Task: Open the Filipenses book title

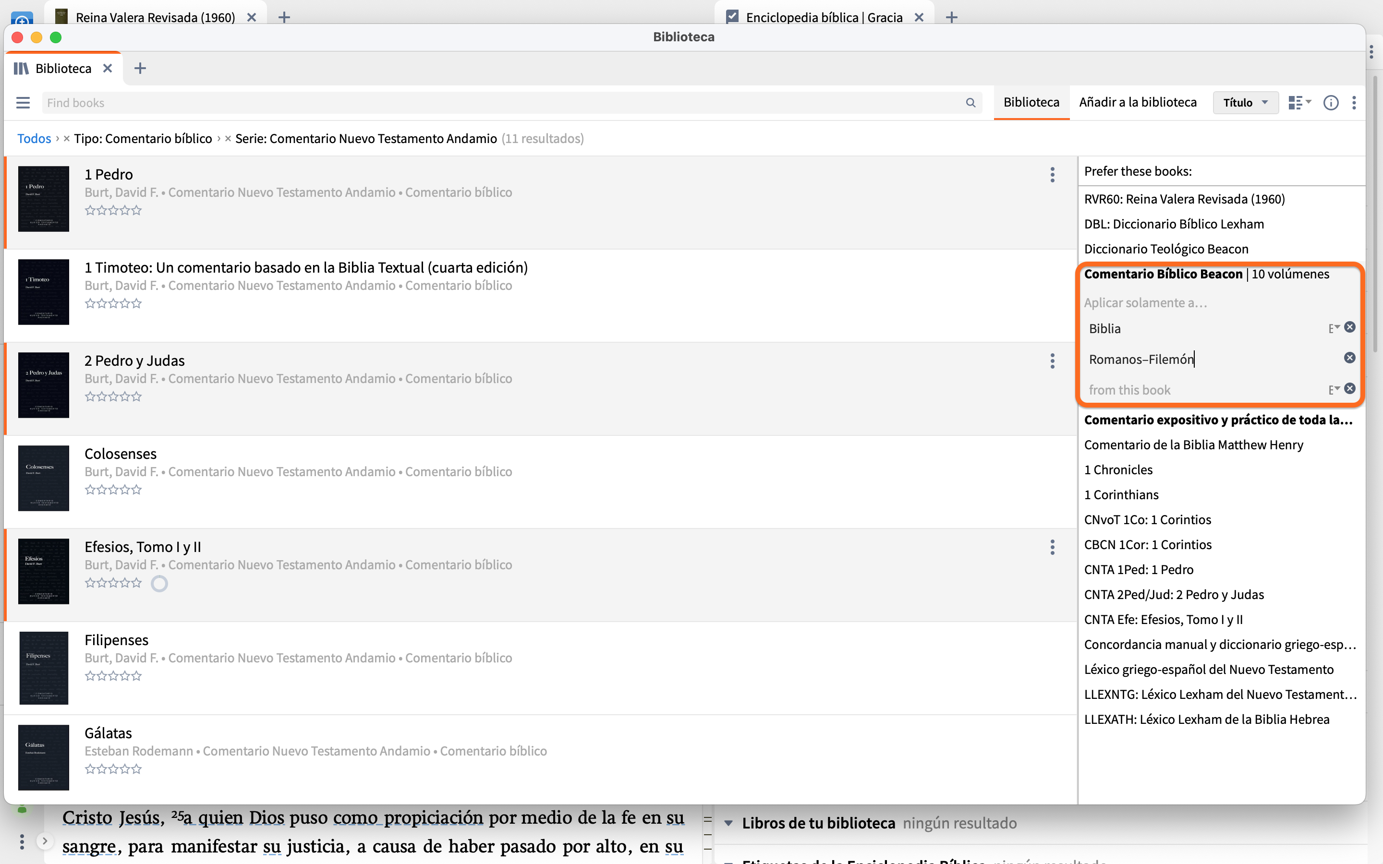Action: coord(117,640)
